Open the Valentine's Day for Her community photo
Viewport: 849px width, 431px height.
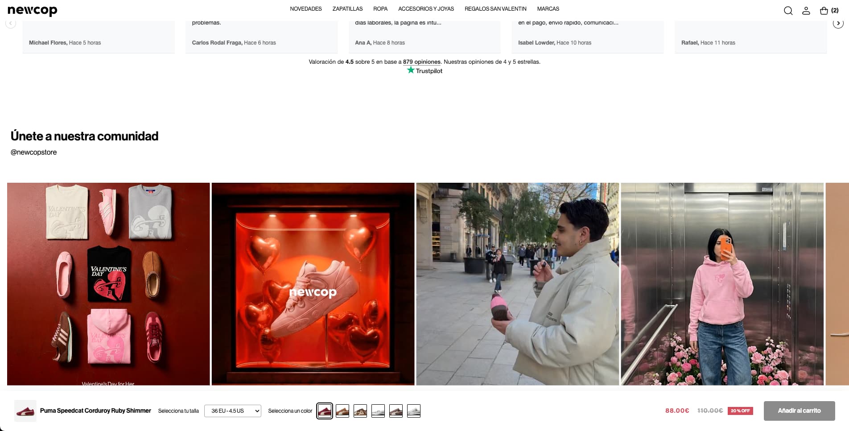coord(108,284)
